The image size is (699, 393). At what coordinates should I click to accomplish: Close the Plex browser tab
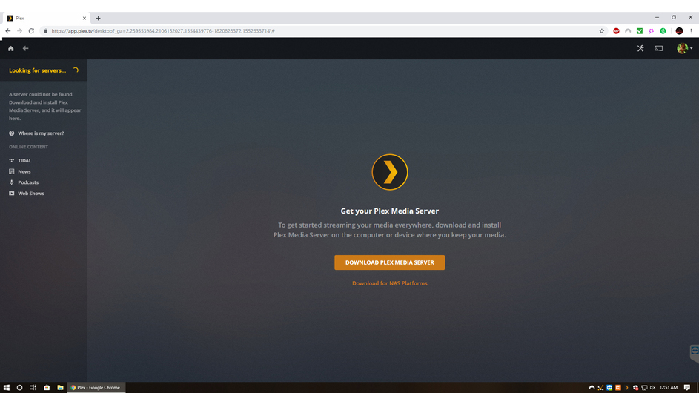(85, 19)
